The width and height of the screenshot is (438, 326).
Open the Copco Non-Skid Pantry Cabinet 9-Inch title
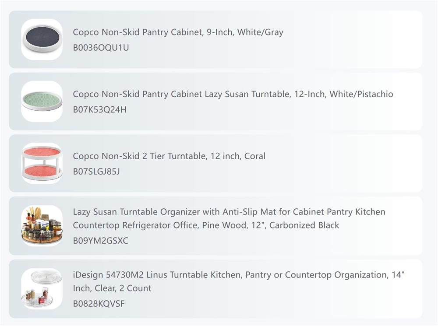pyautogui.click(x=178, y=32)
